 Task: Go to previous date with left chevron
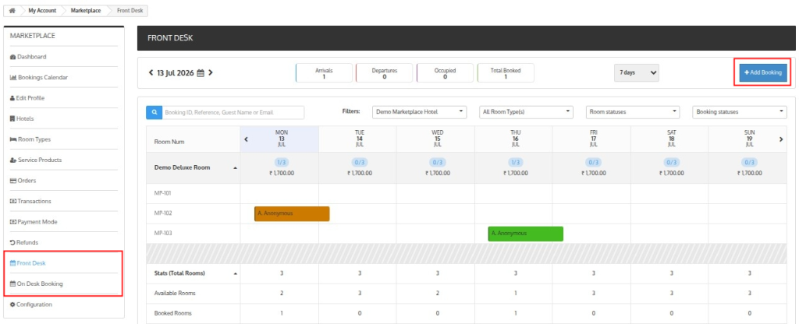pos(151,72)
